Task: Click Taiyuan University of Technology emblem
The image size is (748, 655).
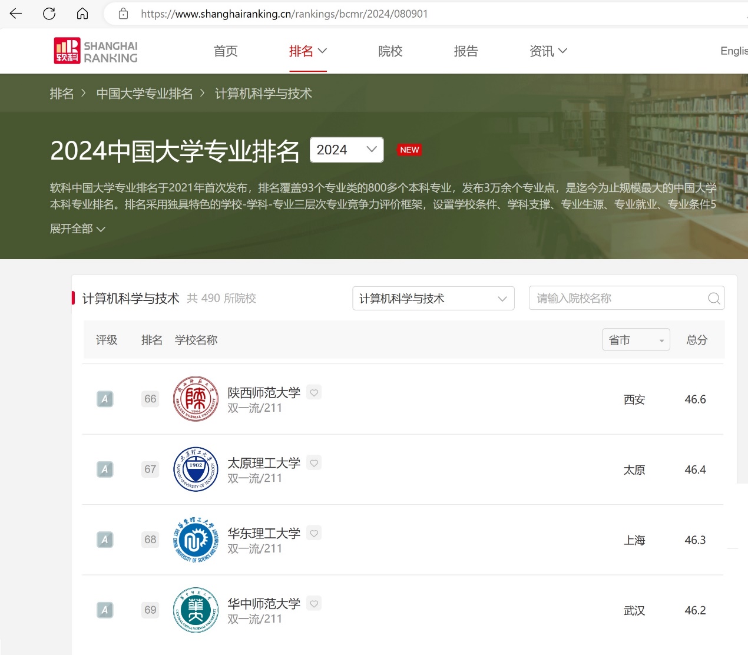Action: (196, 469)
